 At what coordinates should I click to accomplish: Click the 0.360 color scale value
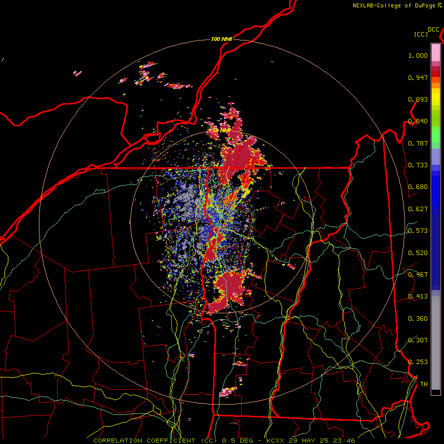click(x=418, y=319)
